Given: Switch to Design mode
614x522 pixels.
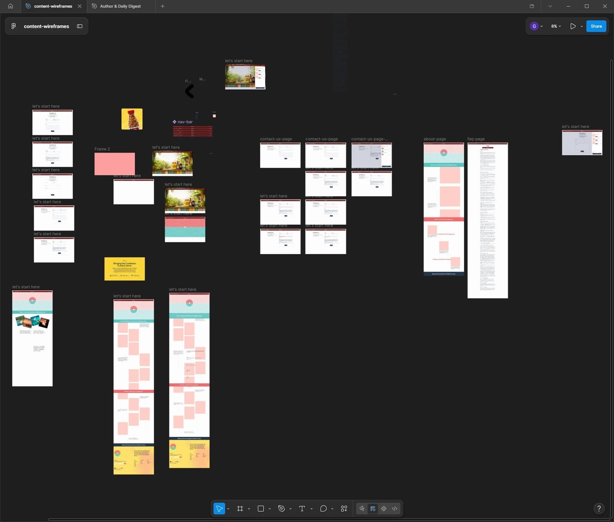Looking at the screenshot, I should point(373,509).
